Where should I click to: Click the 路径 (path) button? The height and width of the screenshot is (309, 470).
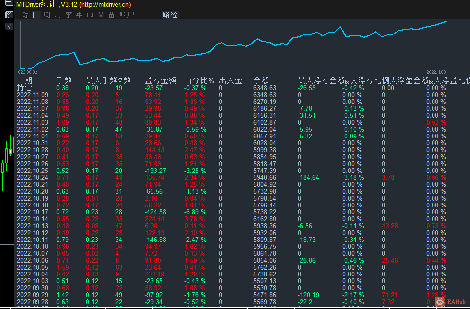click(170, 15)
